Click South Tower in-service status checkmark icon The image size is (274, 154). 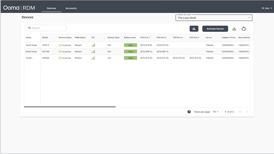(60, 45)
